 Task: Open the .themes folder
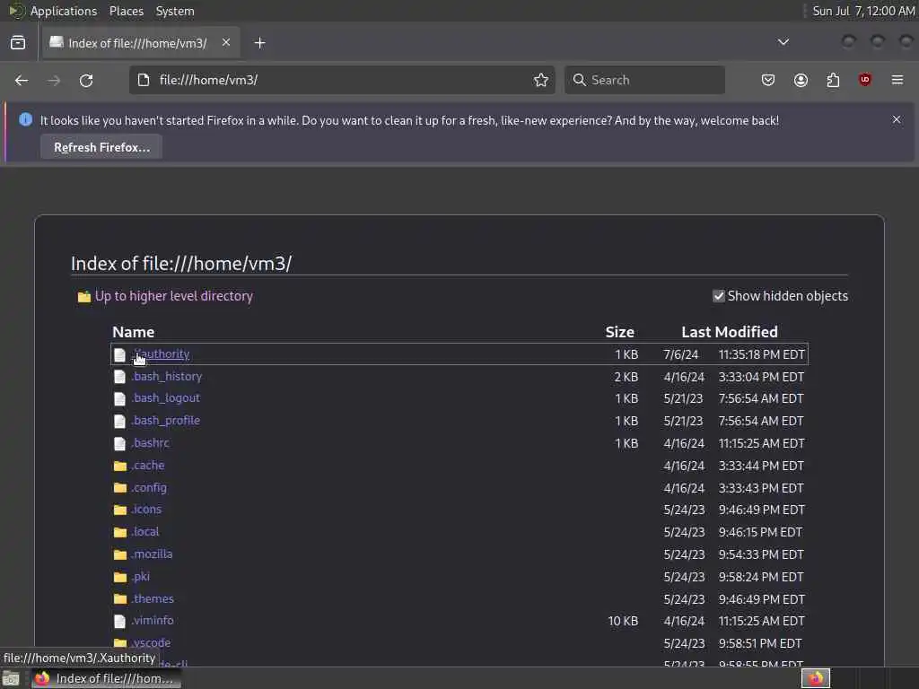click(x=153, y=598)
